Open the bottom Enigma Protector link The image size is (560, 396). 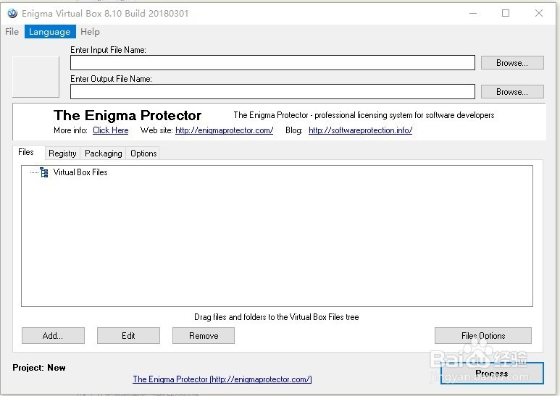[222, 379]
